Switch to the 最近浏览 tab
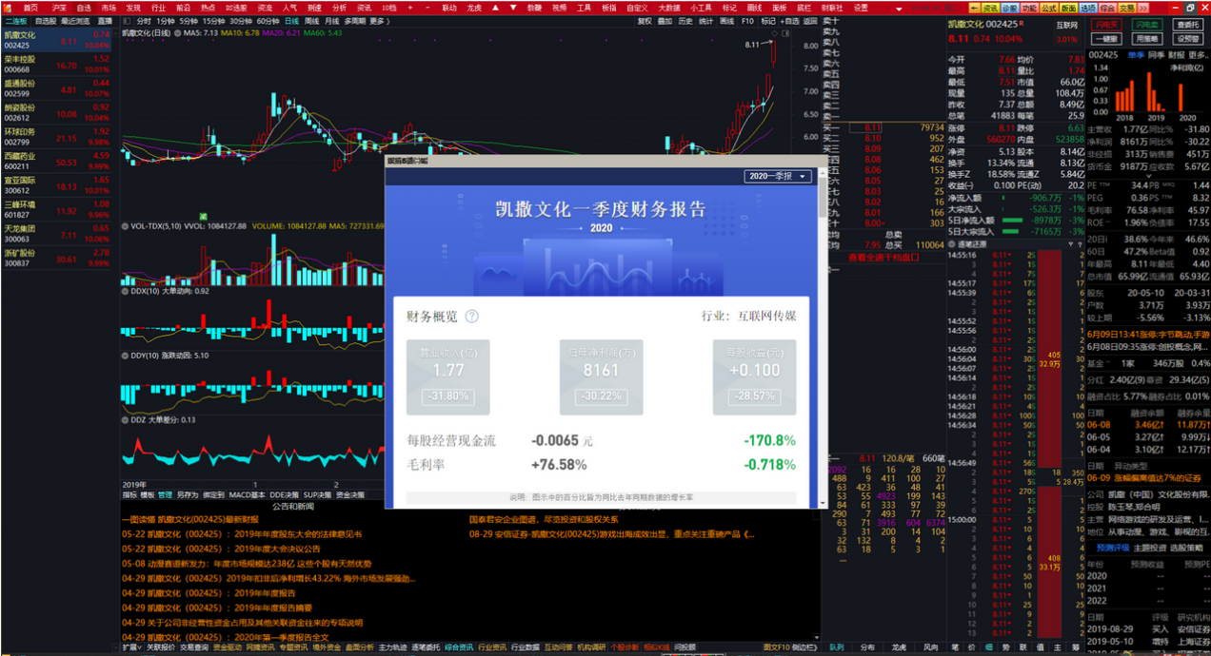 pyautogui.click(x=75, y=20)
